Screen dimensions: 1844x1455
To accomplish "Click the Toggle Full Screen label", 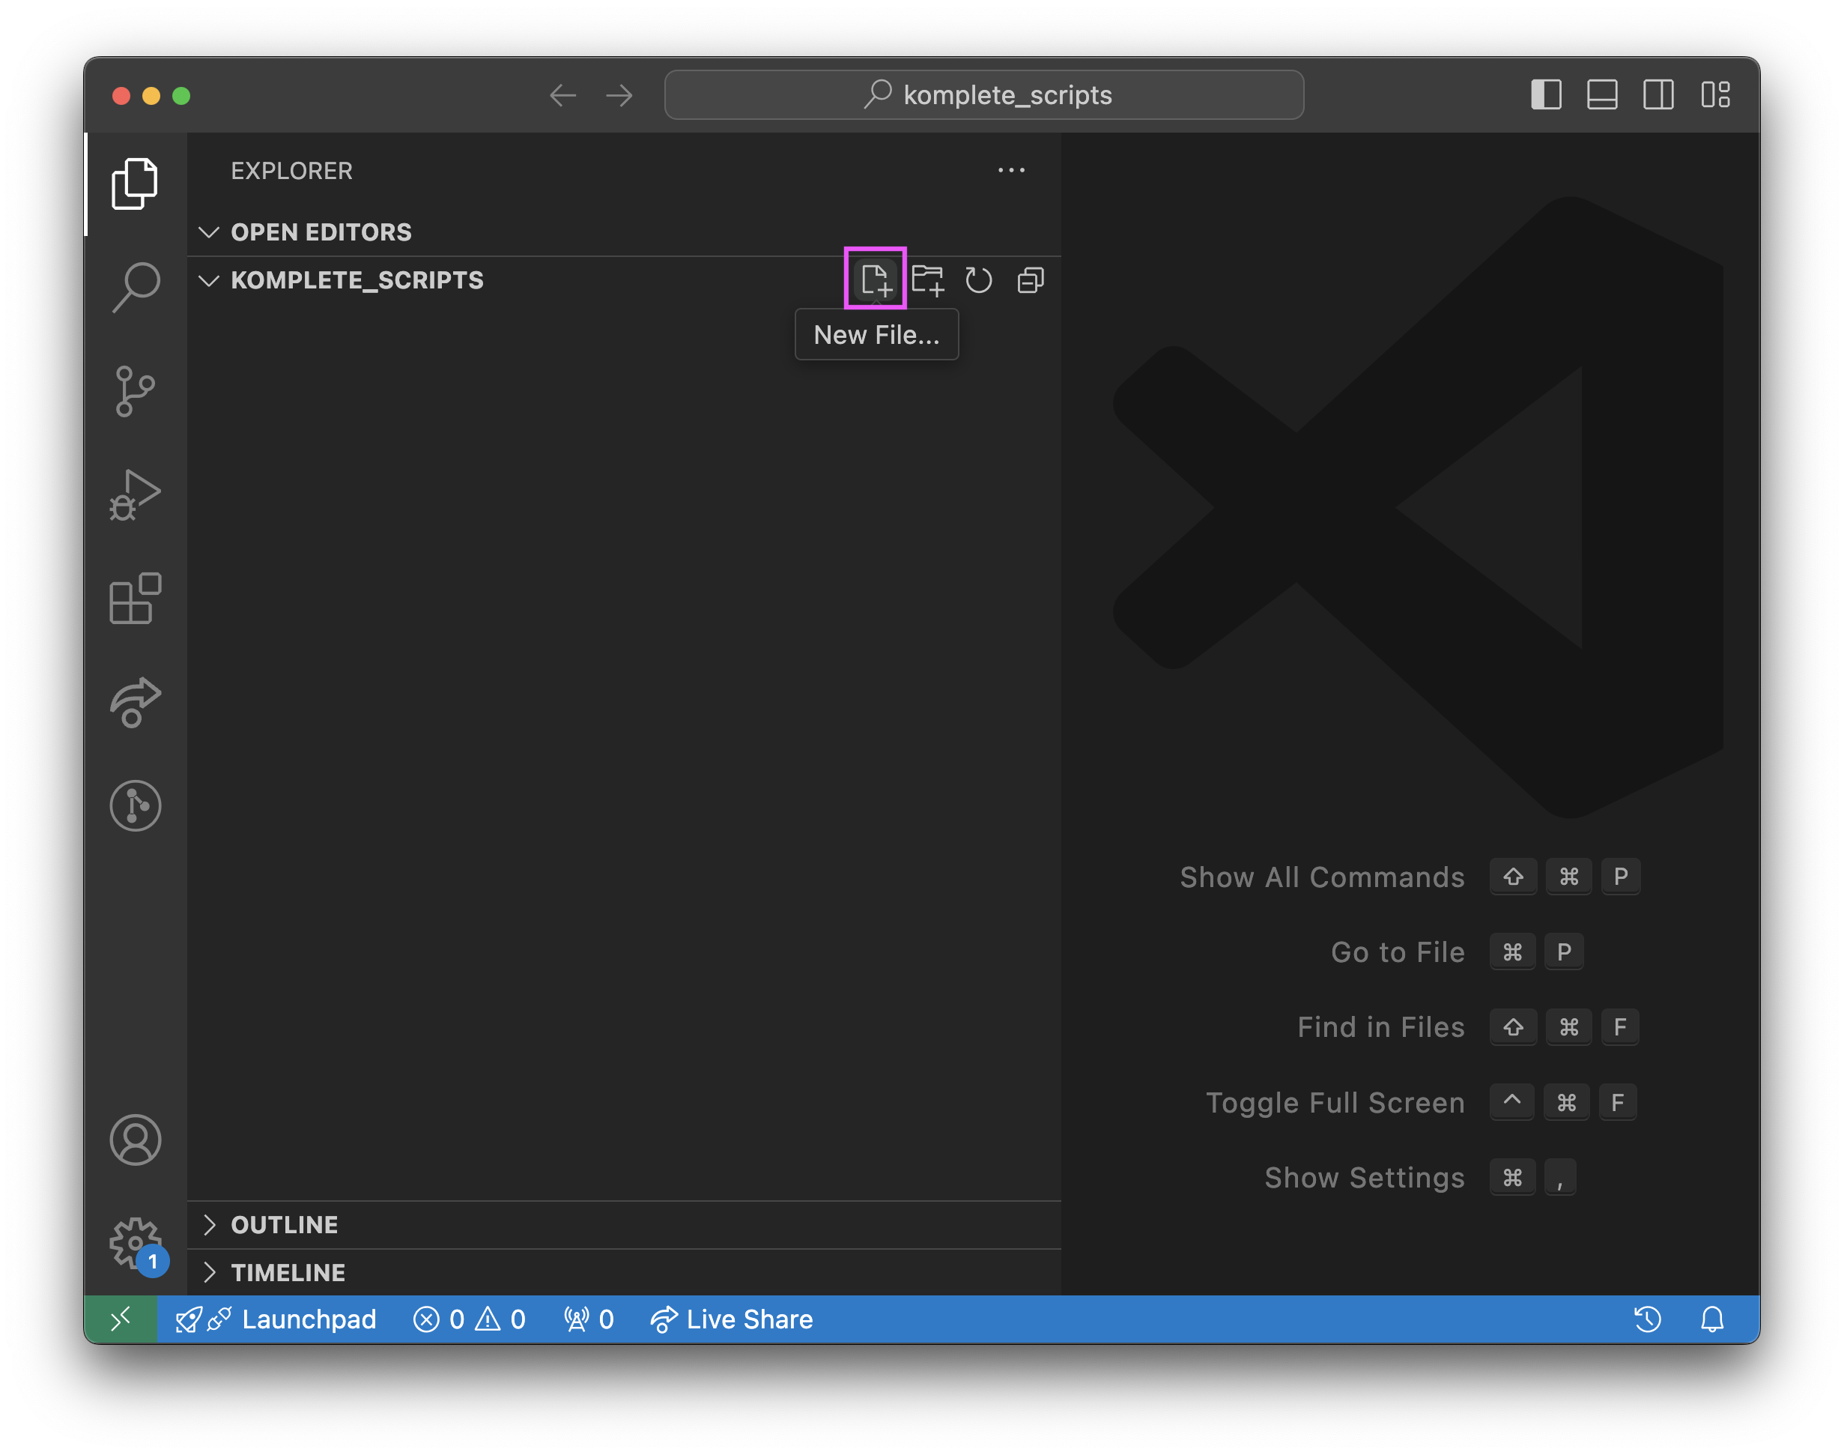I will [1335, 1102].
